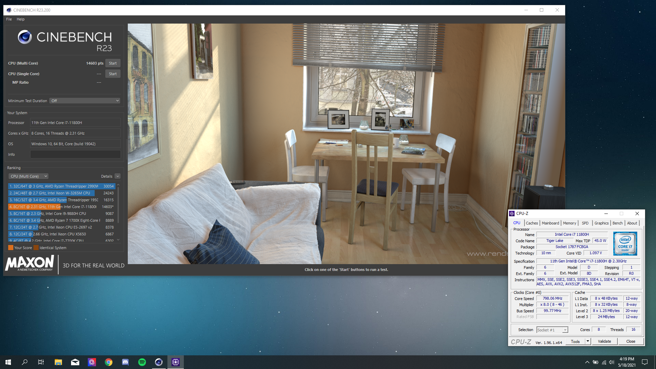This screenshot has height=369, width=656.
Task: Click the ranking list scrollbar down arrow
Action: click(118, 240)
